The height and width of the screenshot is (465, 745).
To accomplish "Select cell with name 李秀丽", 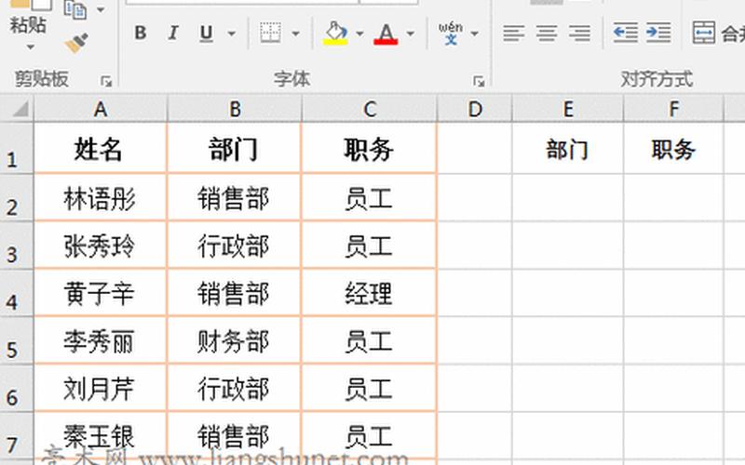I will 101,340.
